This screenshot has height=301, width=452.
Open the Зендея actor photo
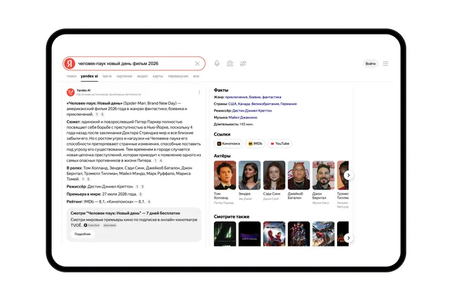[x=250, y=175]
